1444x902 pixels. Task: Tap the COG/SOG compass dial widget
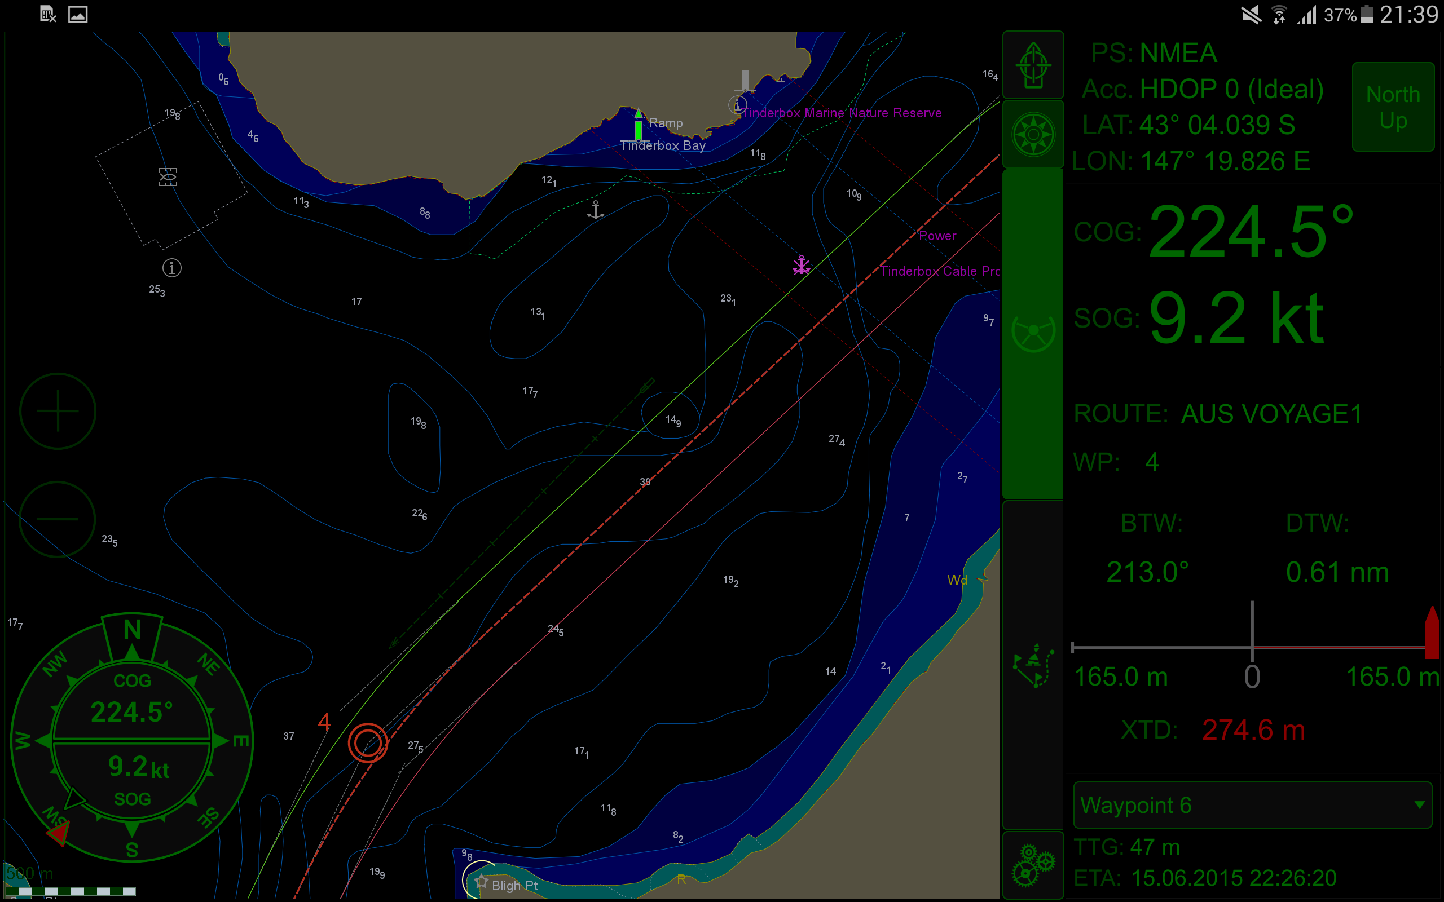pos(132,740)
